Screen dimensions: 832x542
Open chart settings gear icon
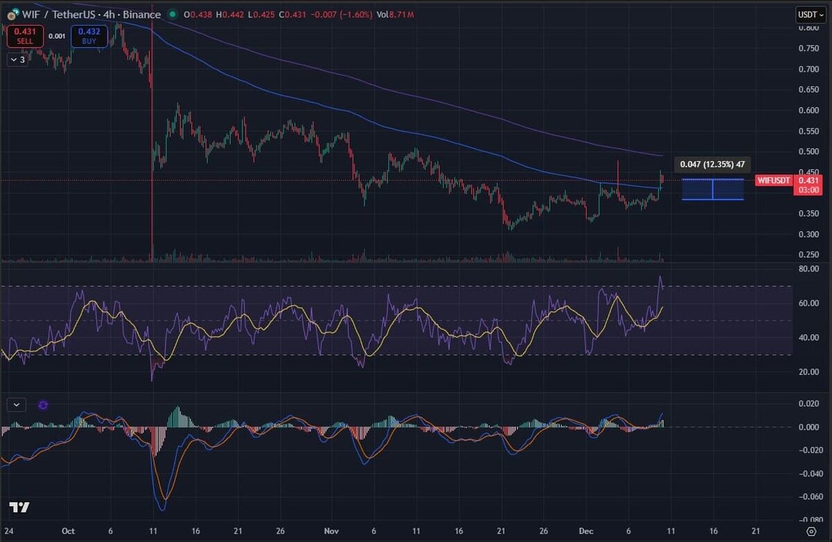[x=811, y=531]
